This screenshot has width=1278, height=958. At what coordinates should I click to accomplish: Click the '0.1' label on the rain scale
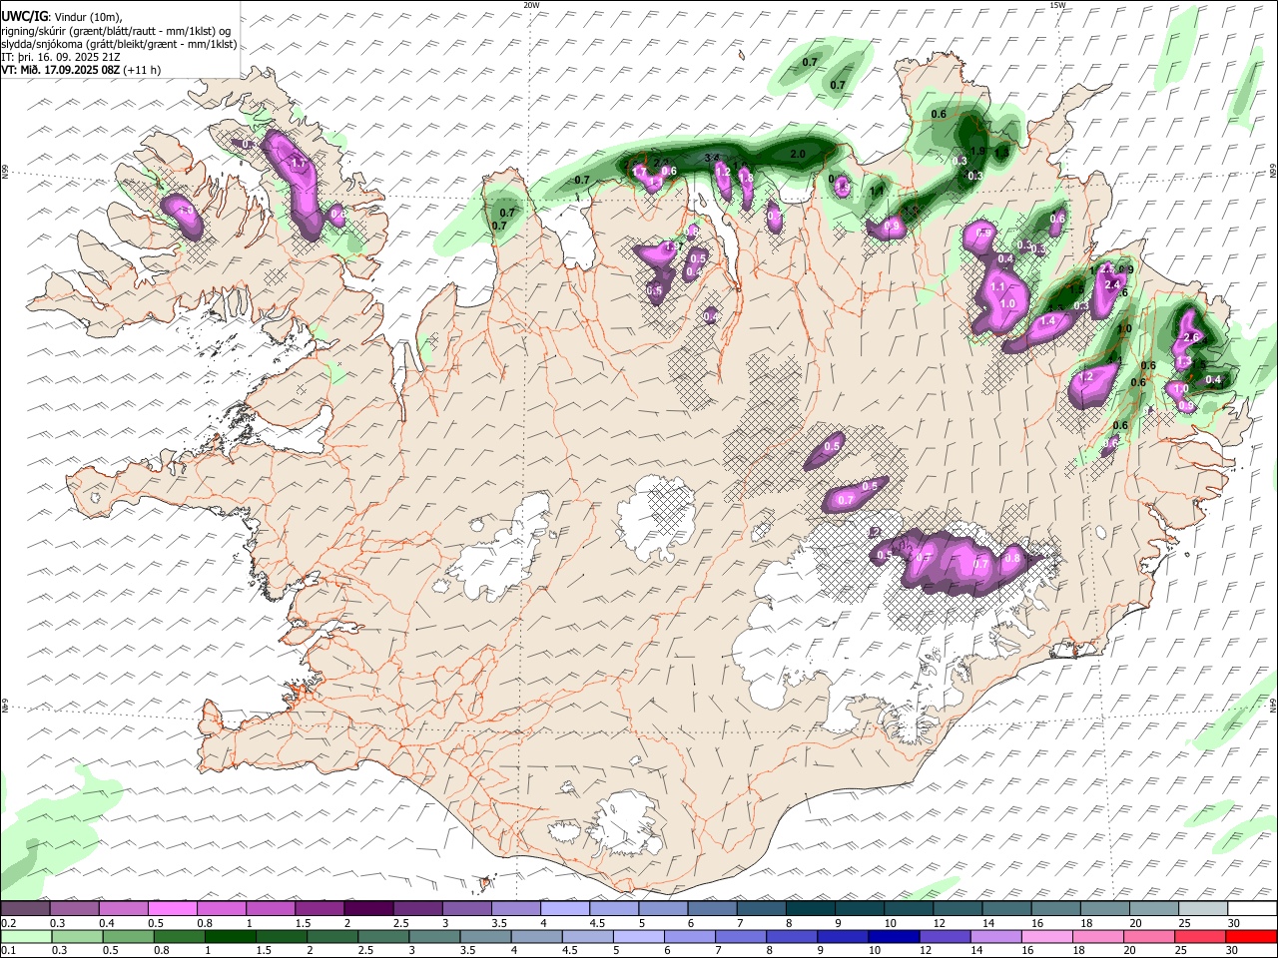click(7, 951)
